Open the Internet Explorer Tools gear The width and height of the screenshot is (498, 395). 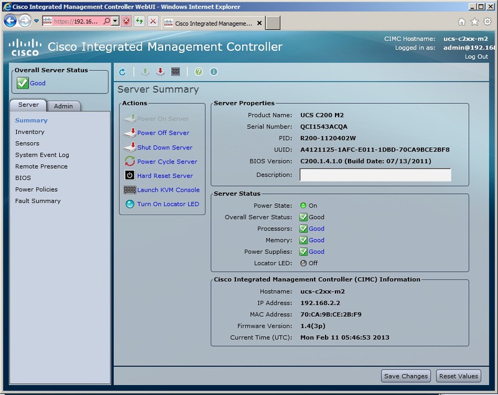coord(489,22)
